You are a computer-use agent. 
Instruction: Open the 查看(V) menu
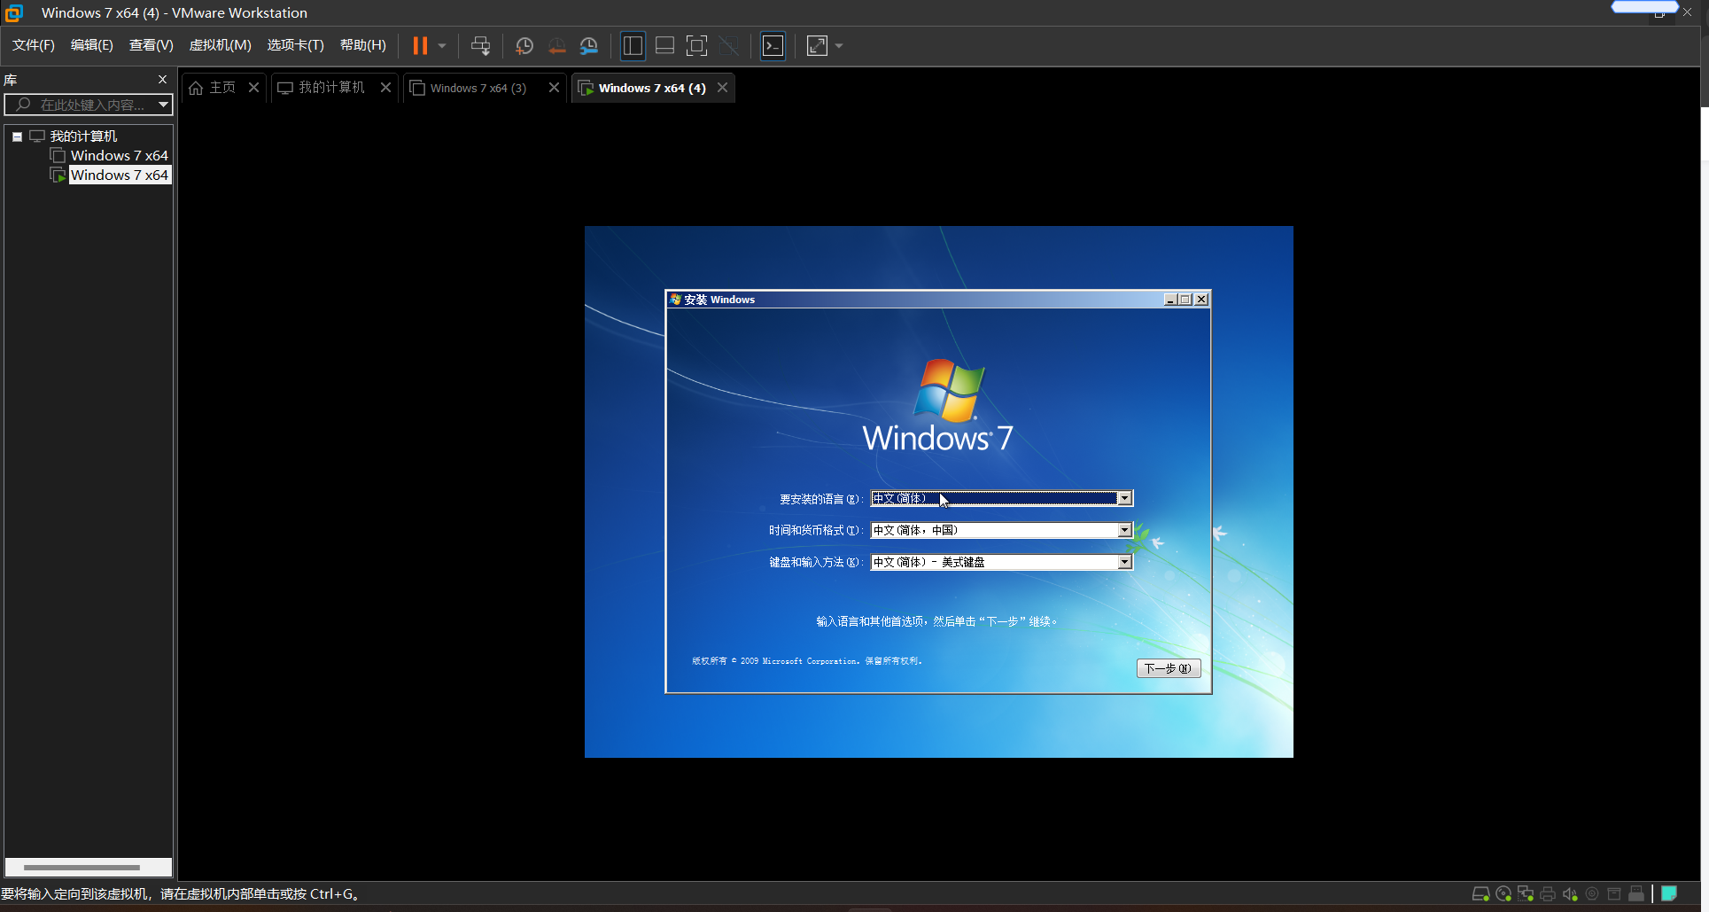click(x=151, y=45)
